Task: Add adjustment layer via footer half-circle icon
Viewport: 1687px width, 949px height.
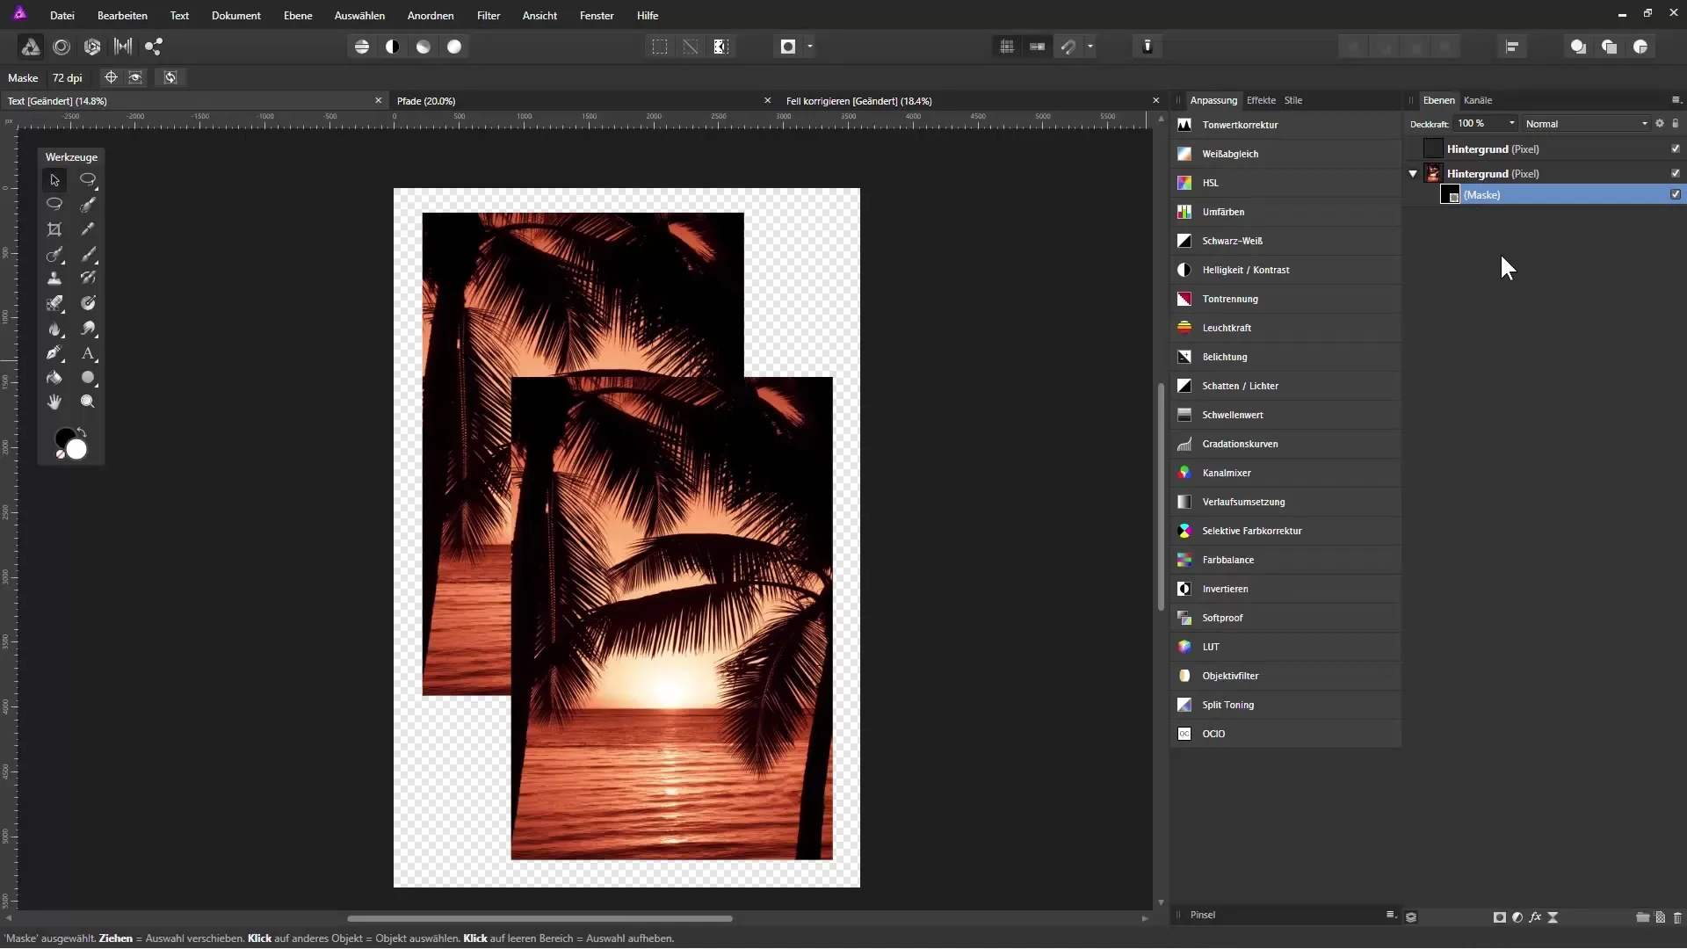Action: [x=1517, y=917]
